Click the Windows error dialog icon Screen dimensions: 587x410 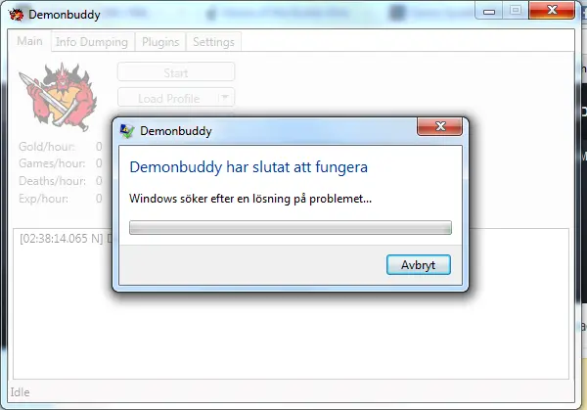127,131
